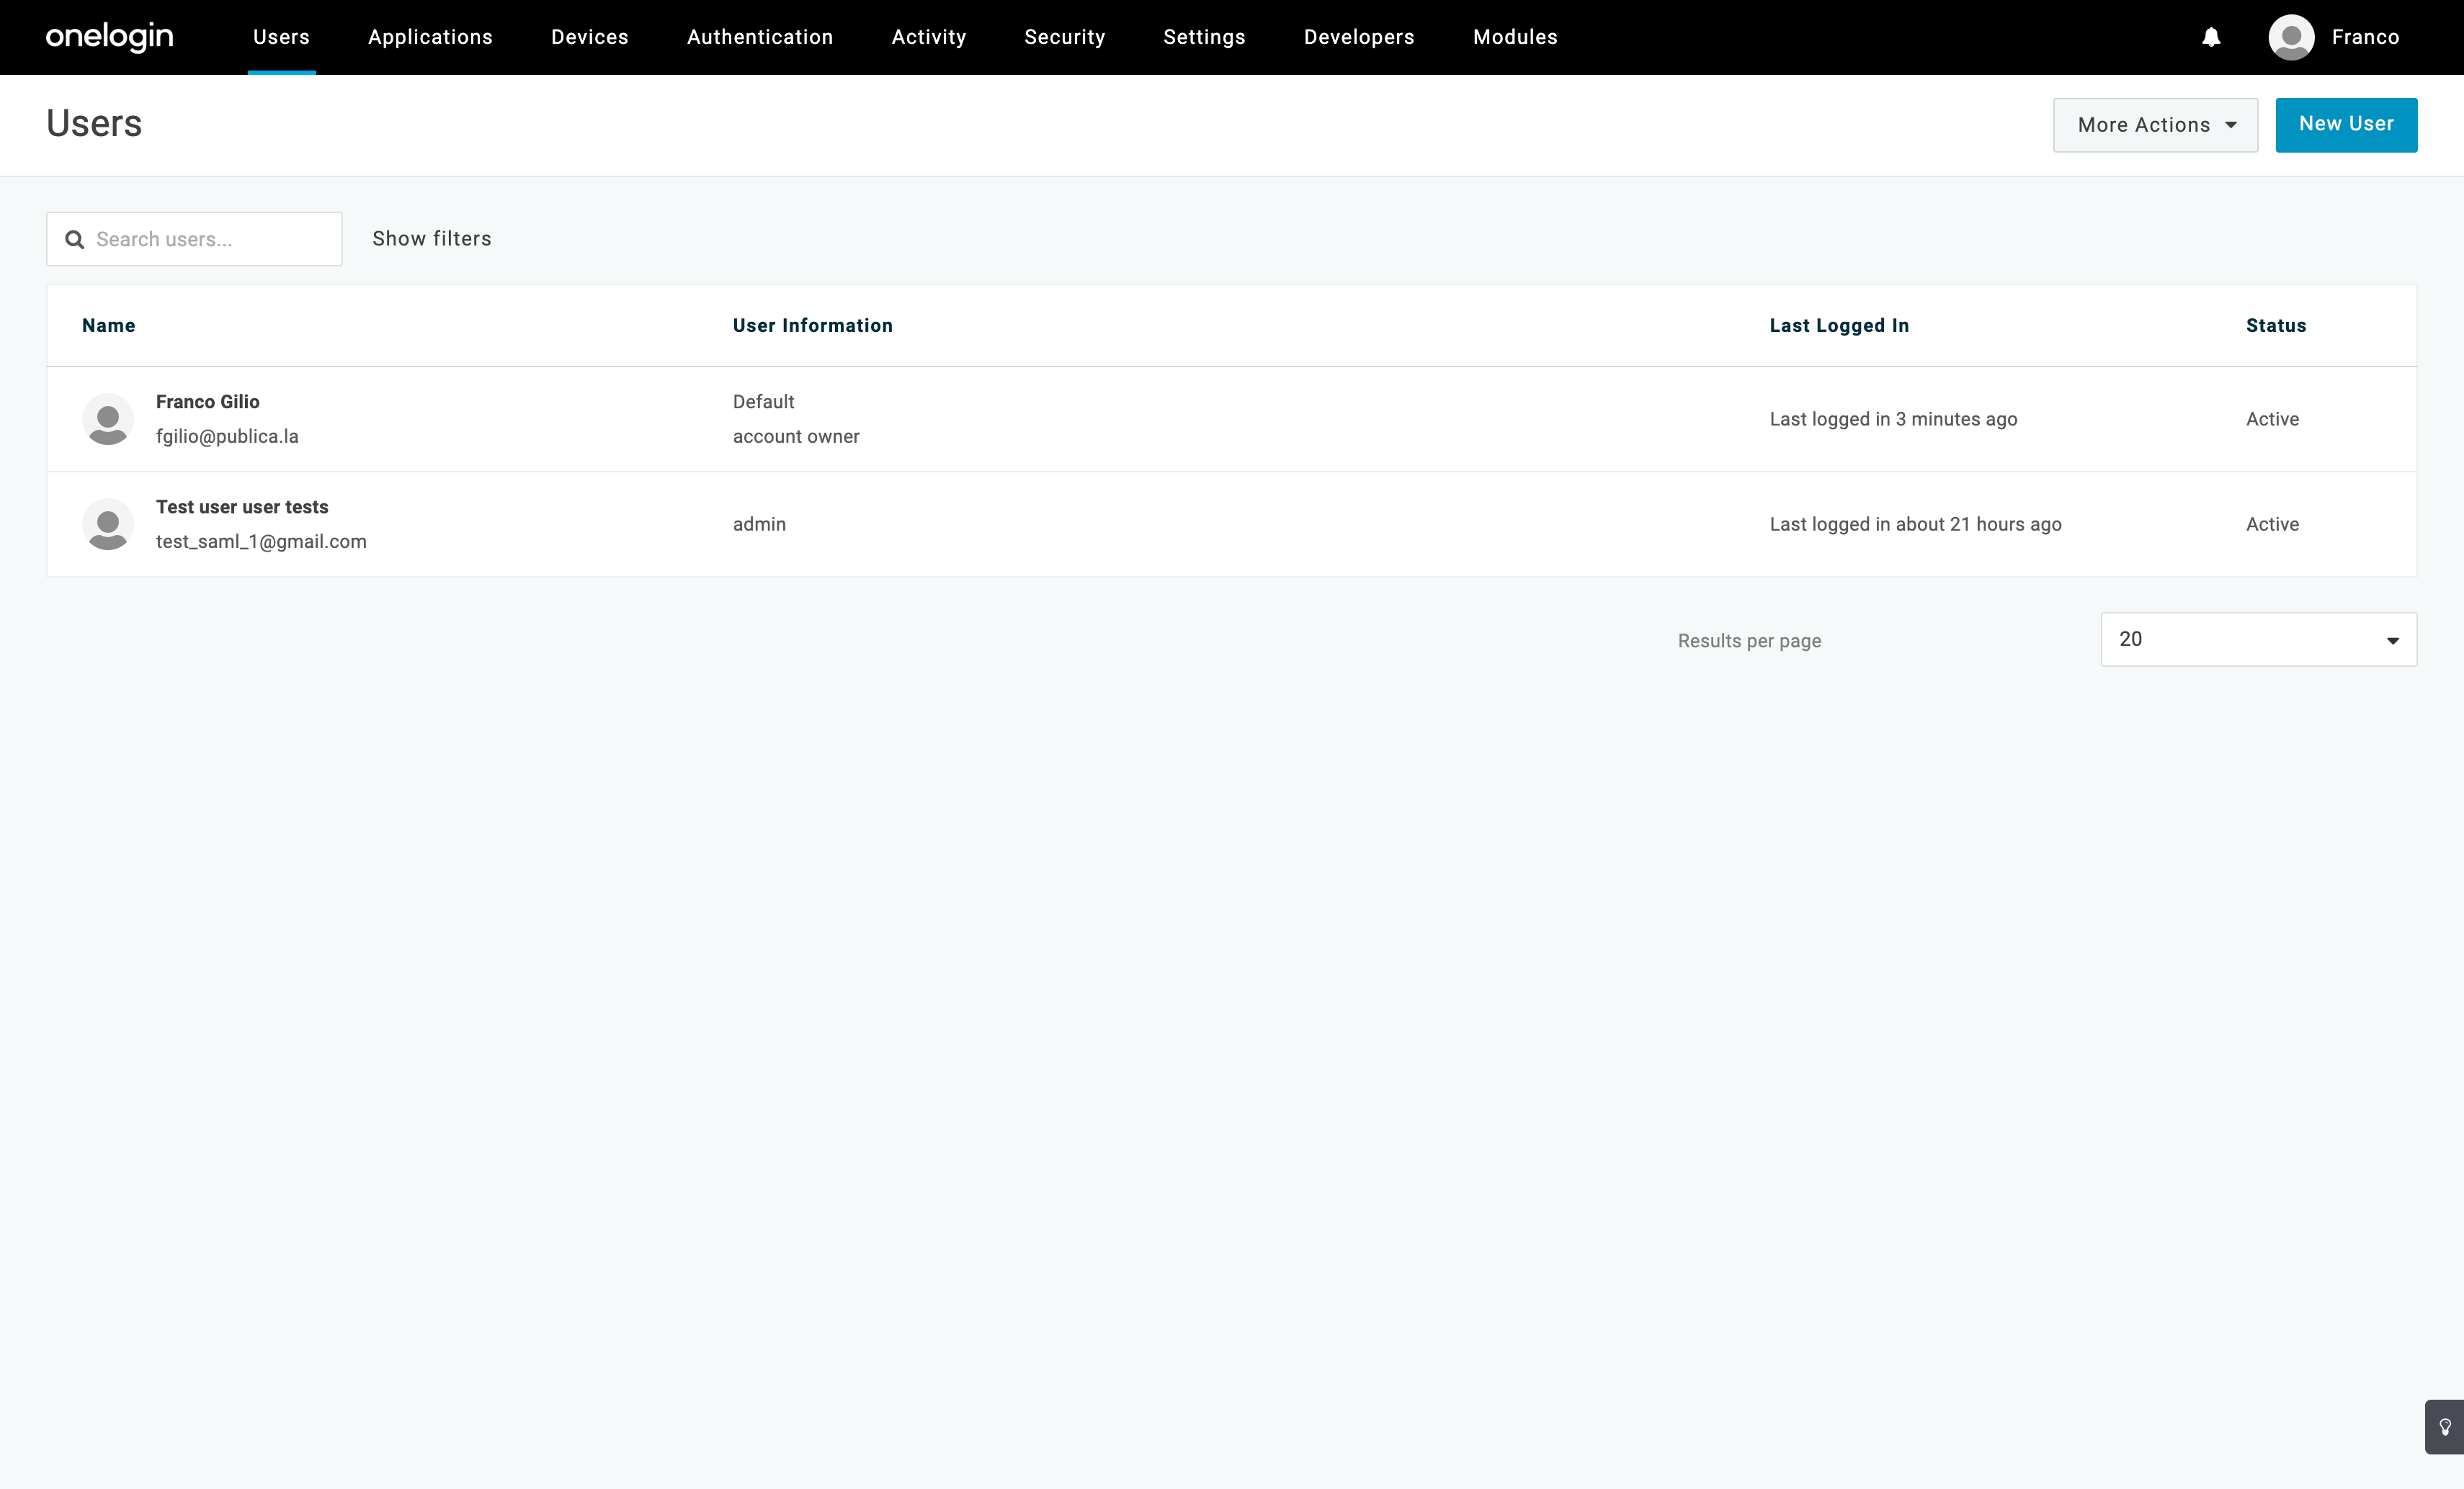Click the Last Logged In column header
The height and width of the screenshot is (1489, 2464).
point(1839,325)
